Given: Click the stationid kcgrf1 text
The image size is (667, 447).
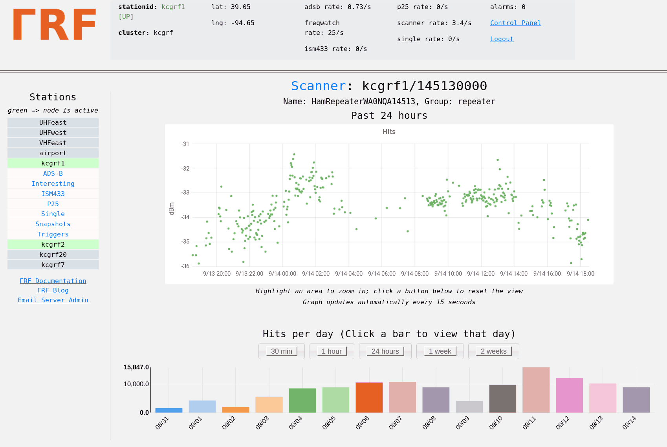Looking at the screenshot, I should pyautogui.click(x=152, y=7).
